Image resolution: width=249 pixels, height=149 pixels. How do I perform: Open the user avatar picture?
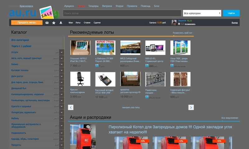click(174, 22)
